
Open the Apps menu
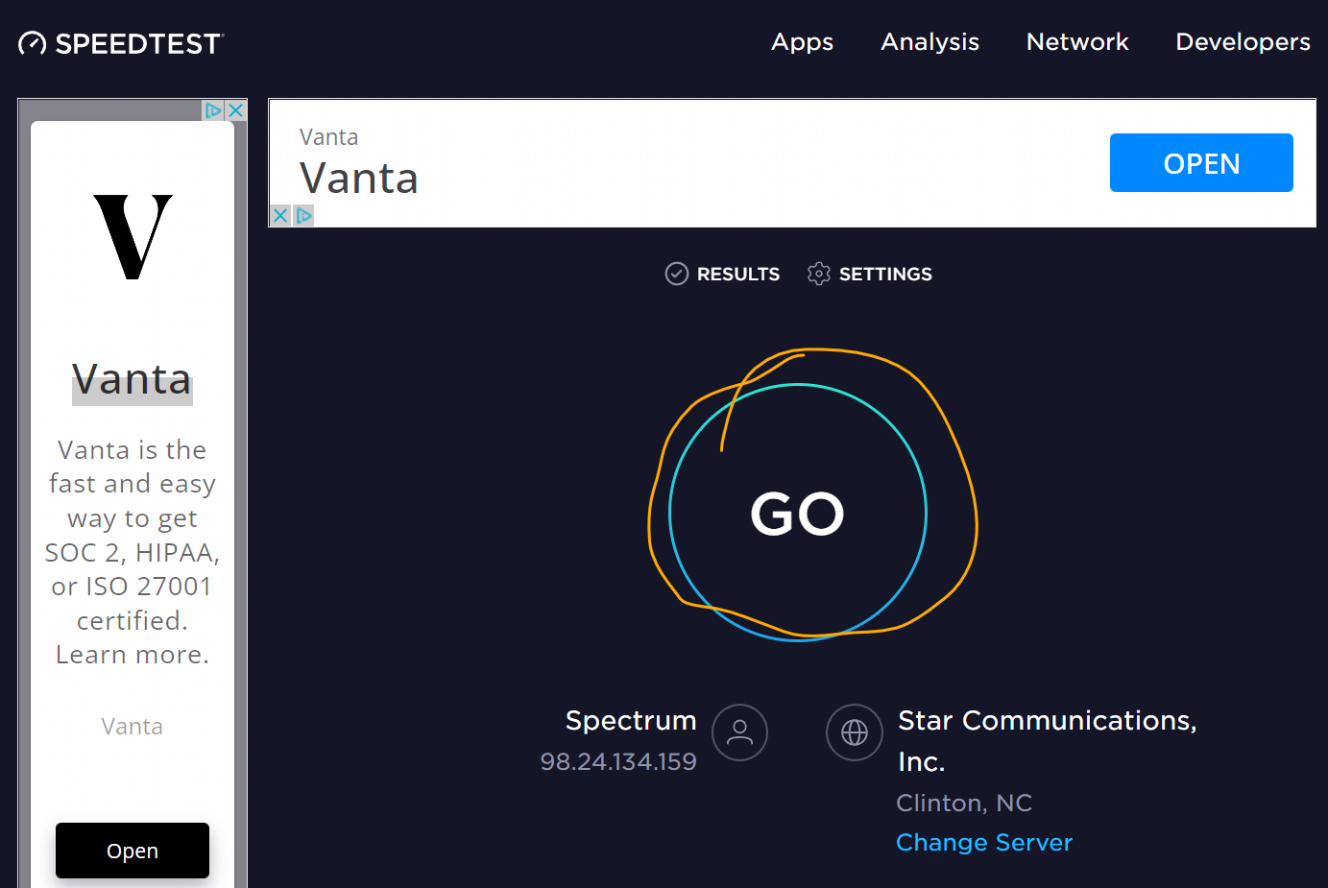(x=802, y=42)
